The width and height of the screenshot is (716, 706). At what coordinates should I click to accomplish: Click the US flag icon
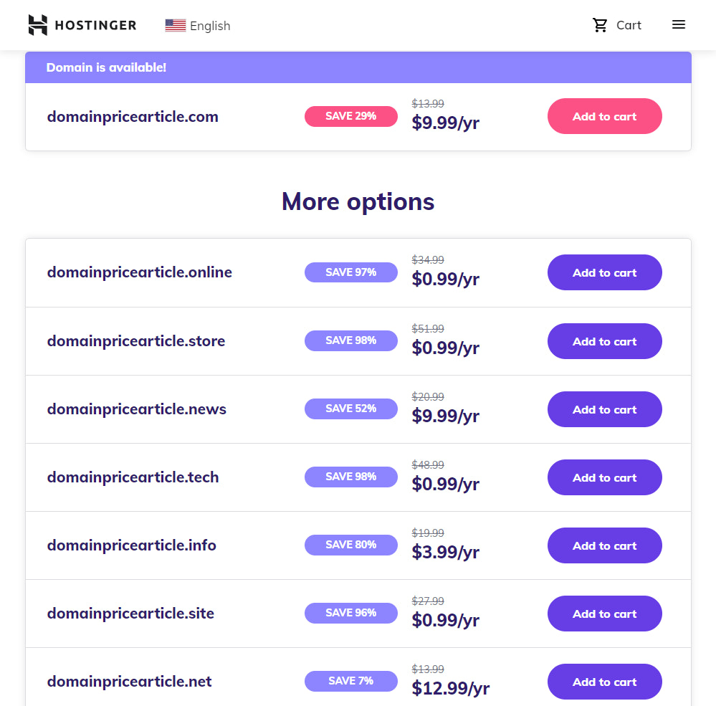(174, 24)
